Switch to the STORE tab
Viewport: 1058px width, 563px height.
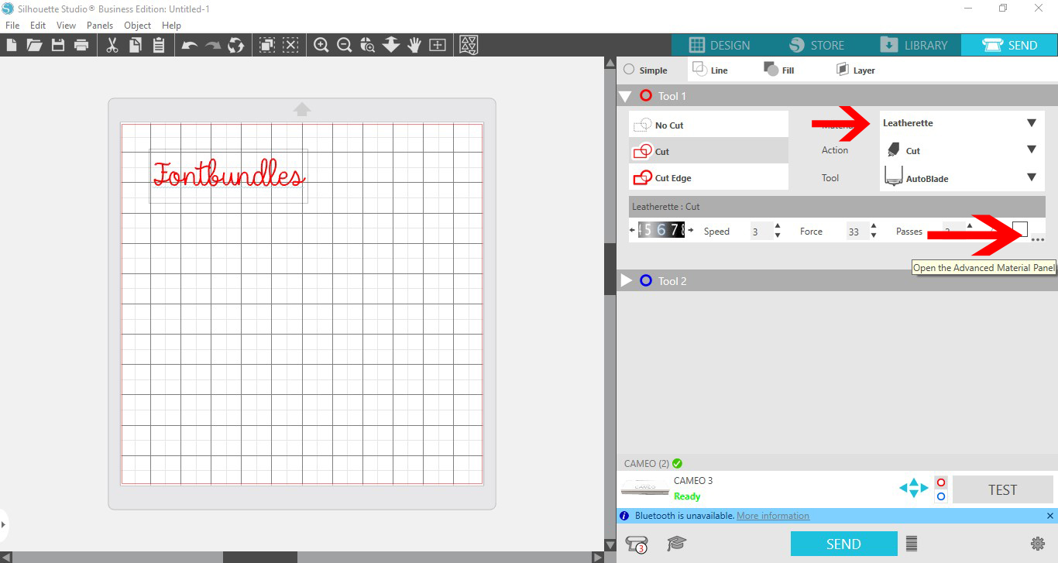(x=816, y=45)
